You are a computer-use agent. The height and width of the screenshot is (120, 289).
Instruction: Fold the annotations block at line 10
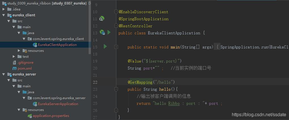[x=116, y=12]
